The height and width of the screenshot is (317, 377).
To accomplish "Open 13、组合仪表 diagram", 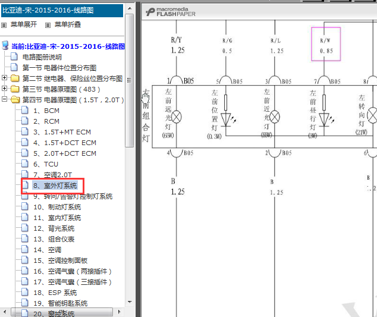I will pyautogui.click(x=54, y=239).
